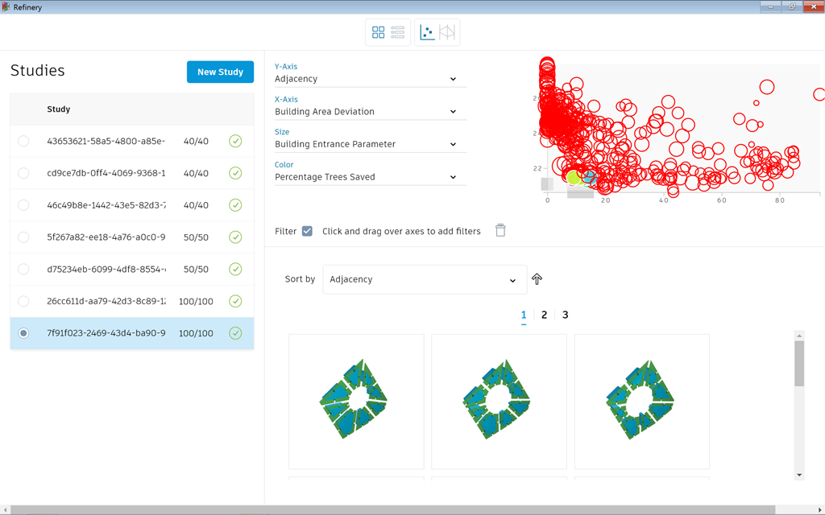Open the first design thumbnail
The width and height of the screenshot is (825, 515).
356,401
